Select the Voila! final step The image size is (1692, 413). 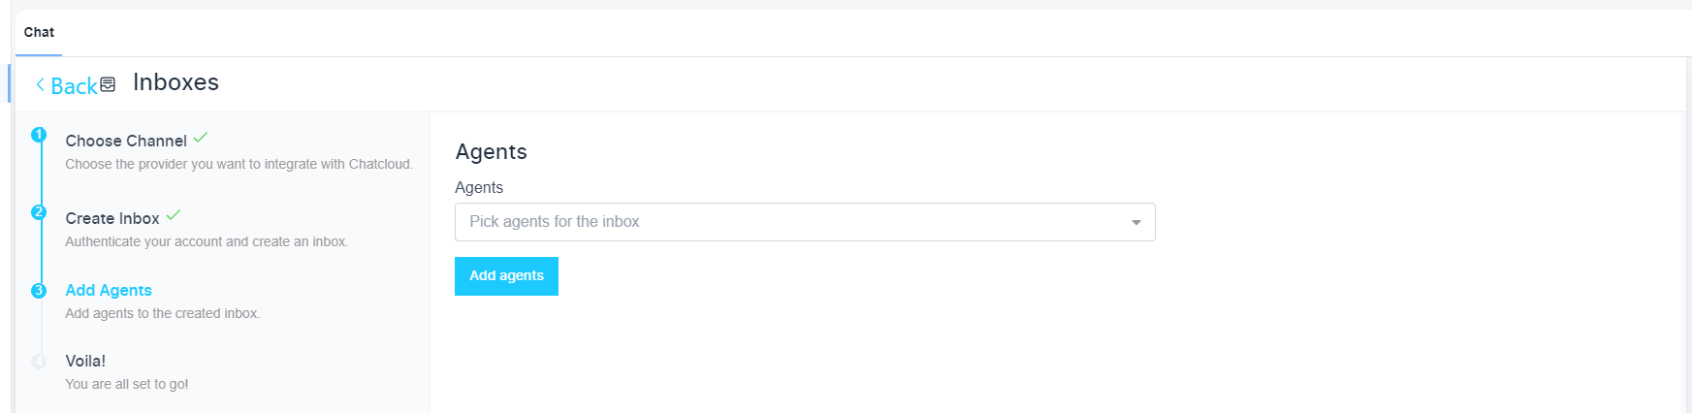[x=85, y=361]
